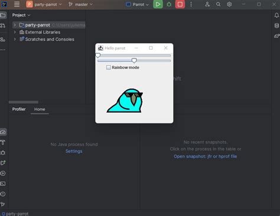Open Search Everywhere magnifier icon
This screenshot has width=280, height=216.
218,4
